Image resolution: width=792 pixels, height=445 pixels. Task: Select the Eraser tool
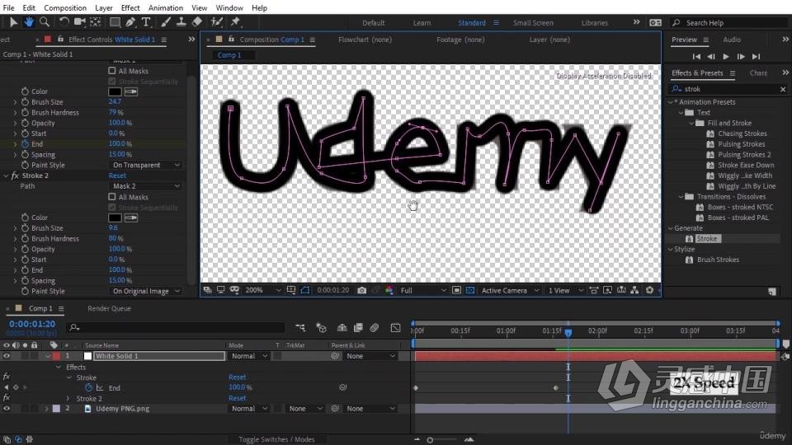pyautogui.click(x=197, y=21)
